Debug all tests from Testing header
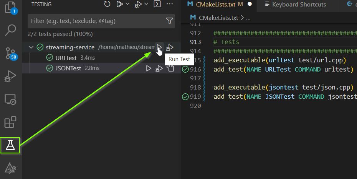The image size is (357, 179). pos(138,4)
